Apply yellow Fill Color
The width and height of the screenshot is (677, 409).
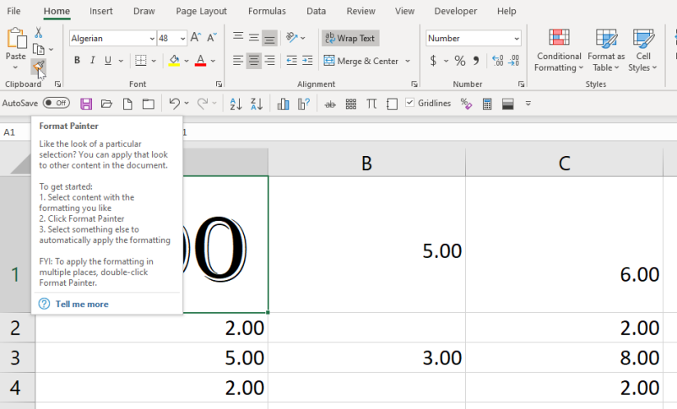(174, 61)
